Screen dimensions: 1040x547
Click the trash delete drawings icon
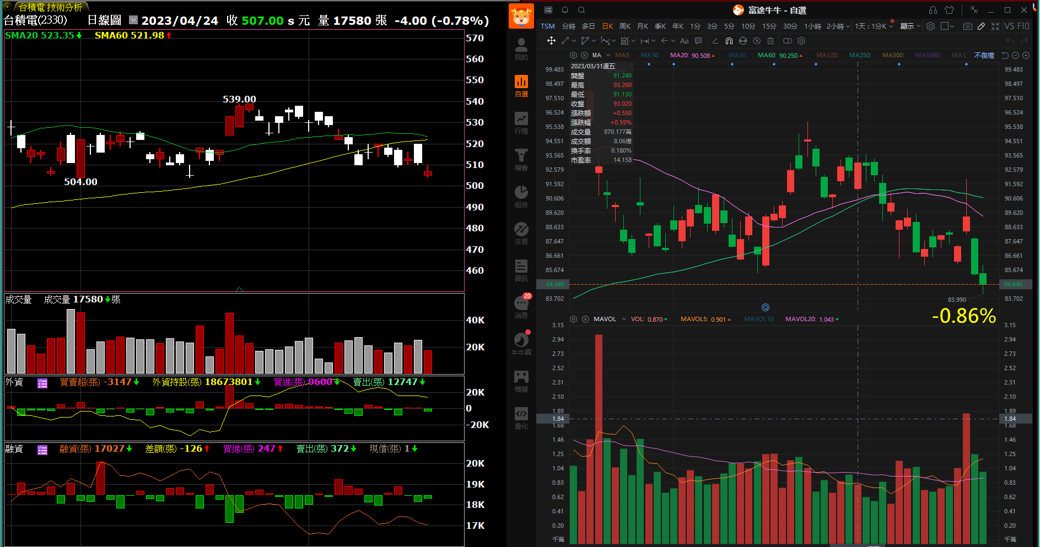coord(770,41)
